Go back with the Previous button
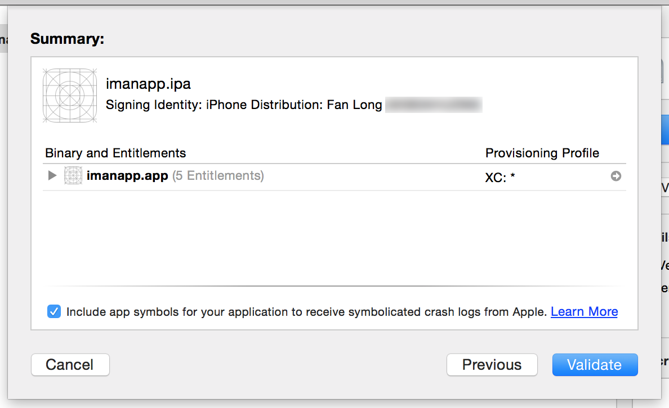The width and height of the screenshot is (669, 408). click(492, 365)
